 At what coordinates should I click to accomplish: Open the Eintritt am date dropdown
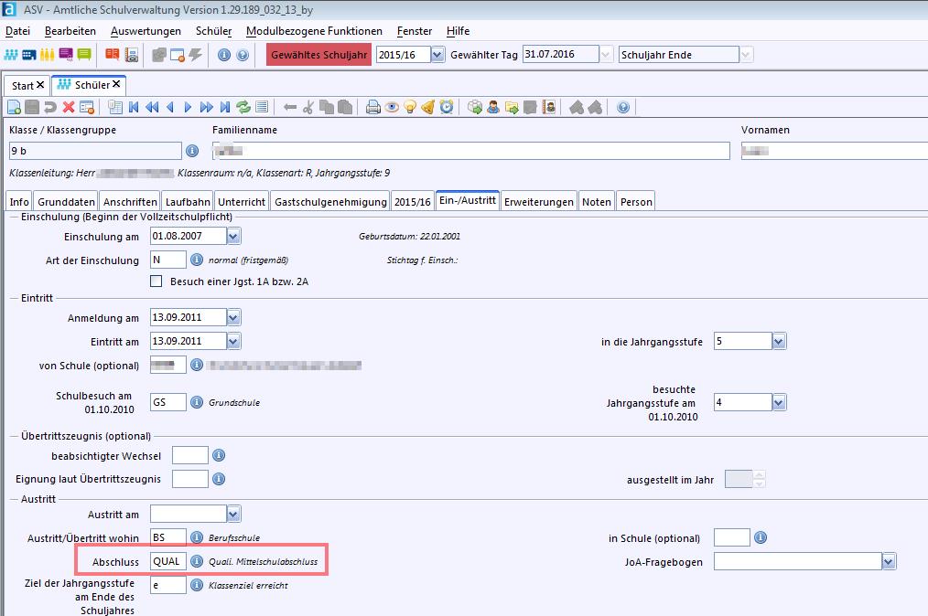pyautogui.click(x=233, y=341)
